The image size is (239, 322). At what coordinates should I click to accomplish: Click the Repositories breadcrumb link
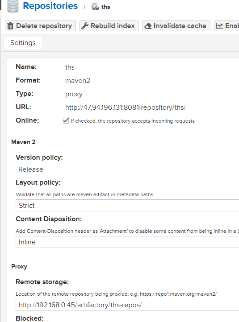pos(50,6)
